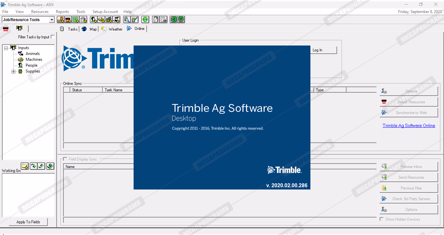Click the Process Inbox button
Screen dimensions: 444x235
coord(409,167)
